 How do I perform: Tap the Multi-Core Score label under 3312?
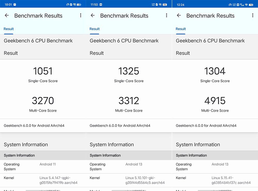[129, 111]
